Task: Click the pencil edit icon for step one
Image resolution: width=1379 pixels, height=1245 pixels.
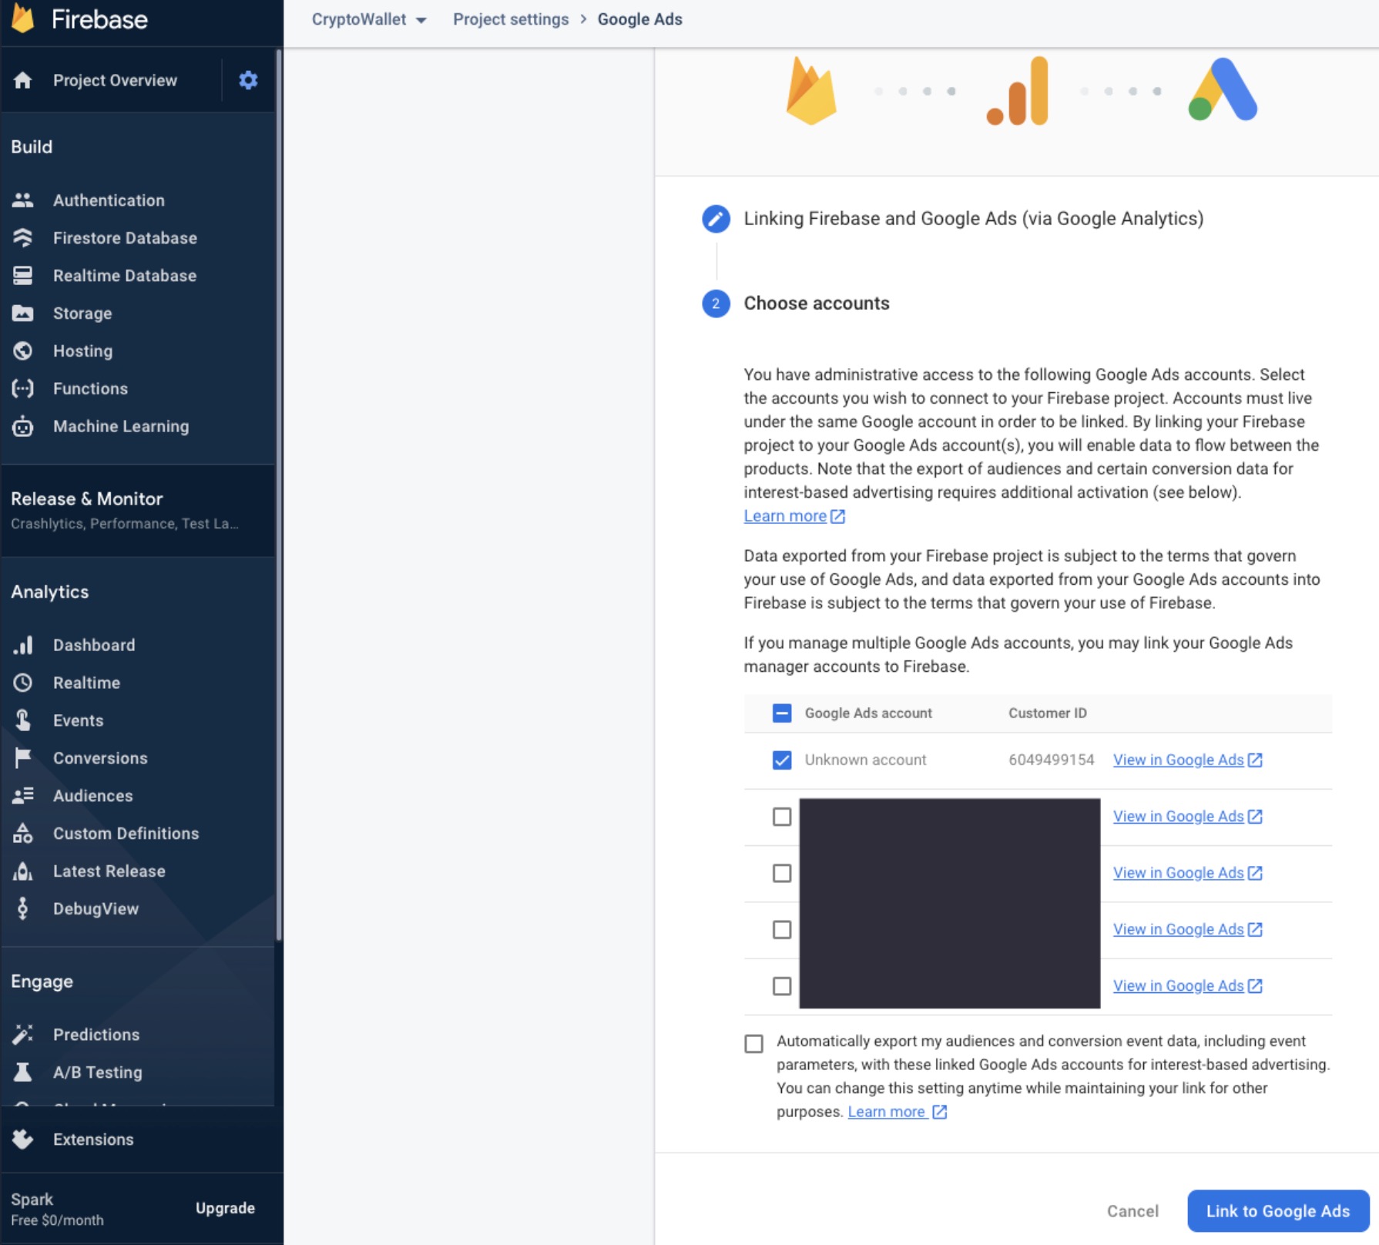Action: (x=716, y=219)
